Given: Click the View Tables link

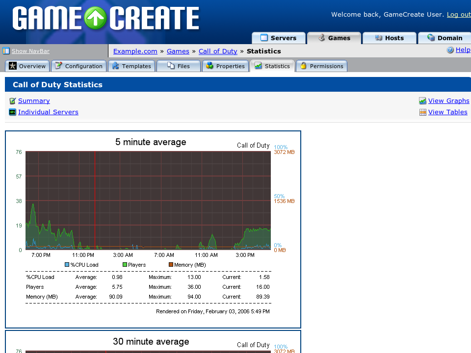Looking at the screenshot, I should 448,112.
